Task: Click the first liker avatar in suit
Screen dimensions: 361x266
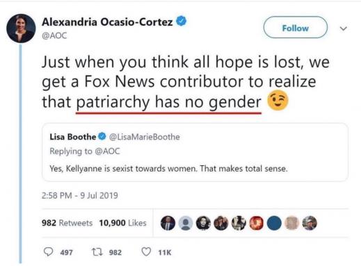Action: pos(168,223)
